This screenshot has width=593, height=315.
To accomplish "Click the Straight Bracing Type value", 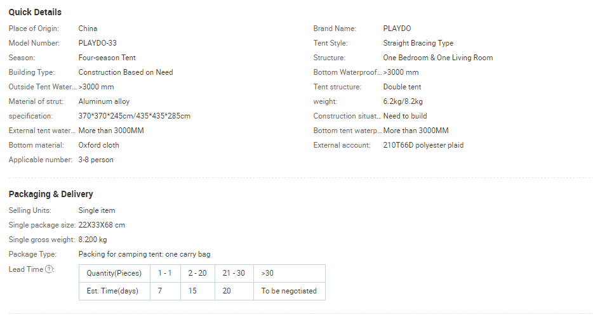I will click(x=418, y=43).
